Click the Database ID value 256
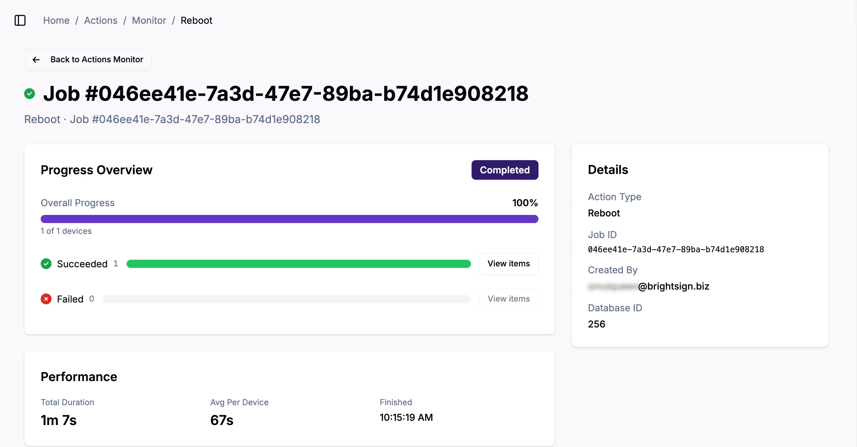857x447 pixels. [597, 324]
